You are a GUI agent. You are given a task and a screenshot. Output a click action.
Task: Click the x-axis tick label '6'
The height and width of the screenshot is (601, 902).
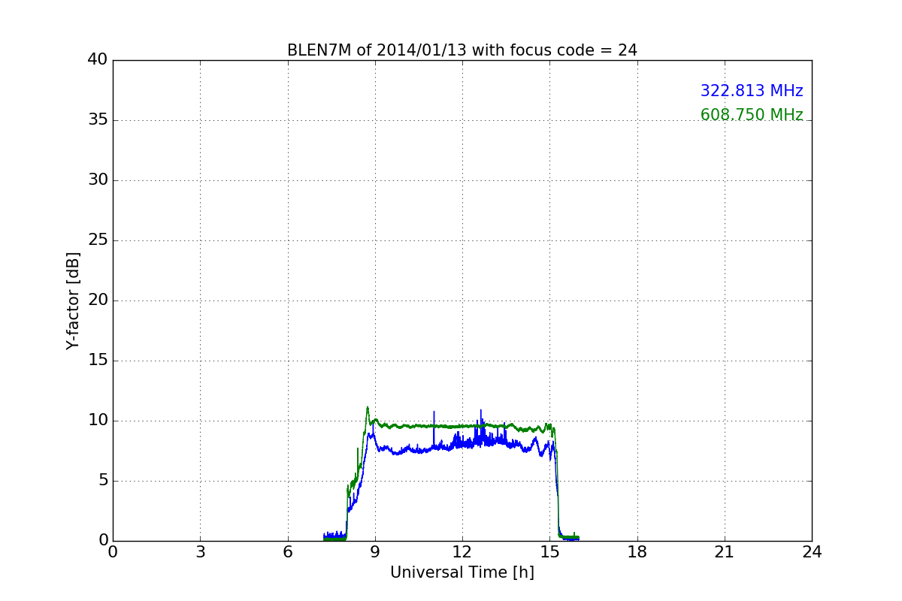pos(287,552)
